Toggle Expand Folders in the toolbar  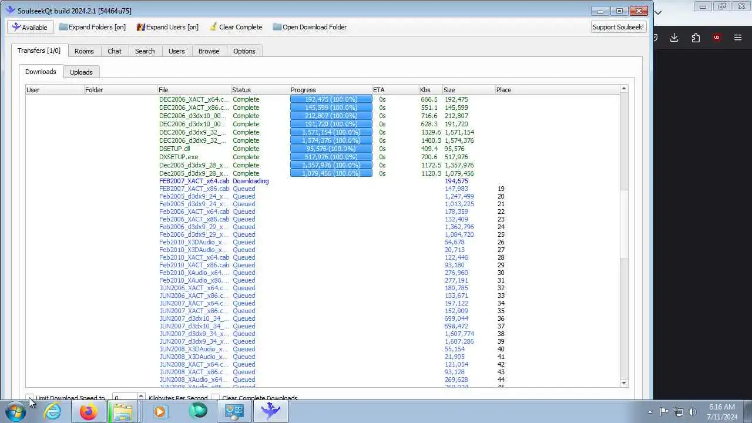tap(92, 27)
